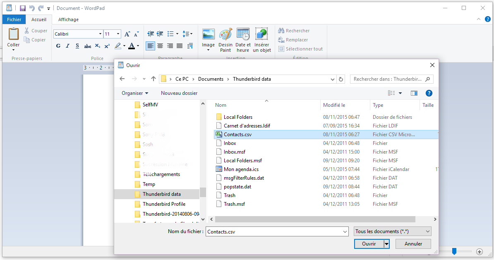Click the Back navigation arrow in dialog
494x260 pixels.
122,79
